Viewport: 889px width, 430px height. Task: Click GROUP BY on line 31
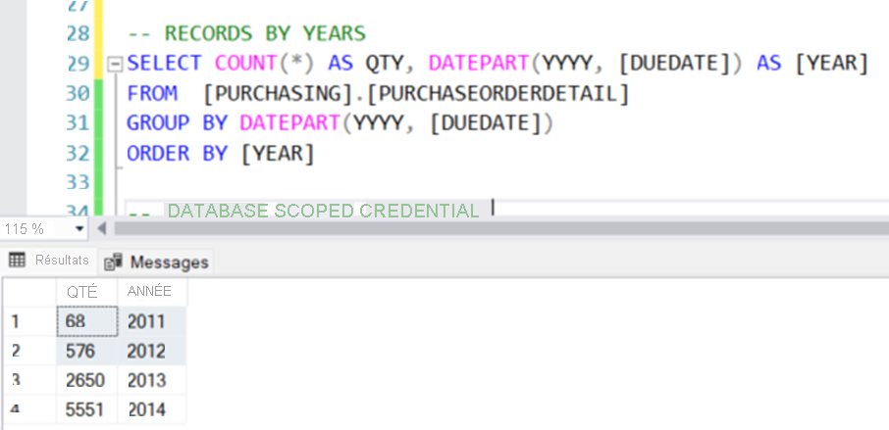pos(177,122)
